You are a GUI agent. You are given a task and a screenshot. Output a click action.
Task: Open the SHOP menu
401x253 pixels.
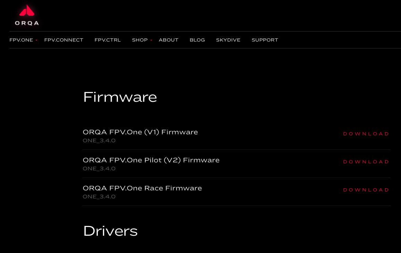point(140,40)
